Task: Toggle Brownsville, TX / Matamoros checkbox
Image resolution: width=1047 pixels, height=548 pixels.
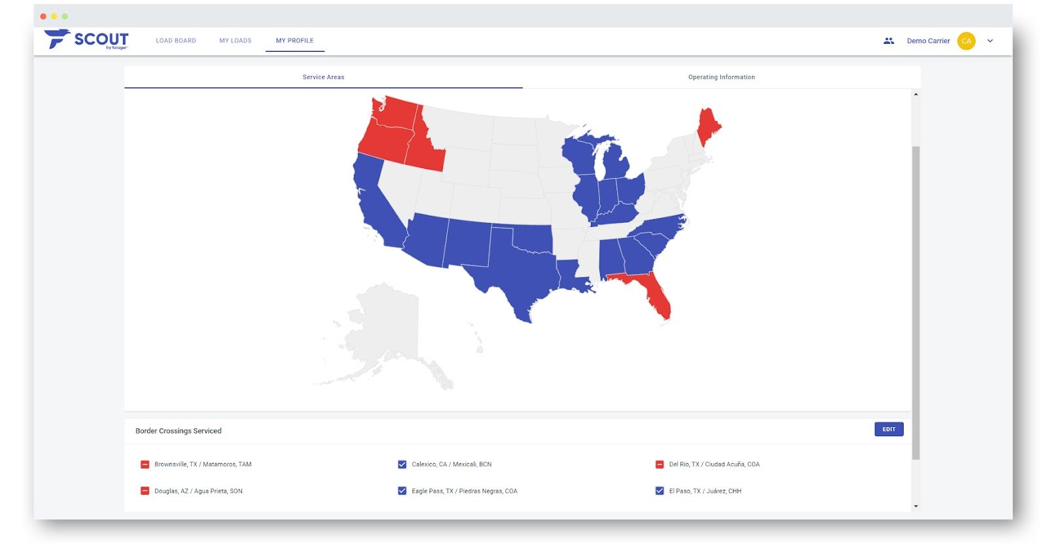Action: 145,464
